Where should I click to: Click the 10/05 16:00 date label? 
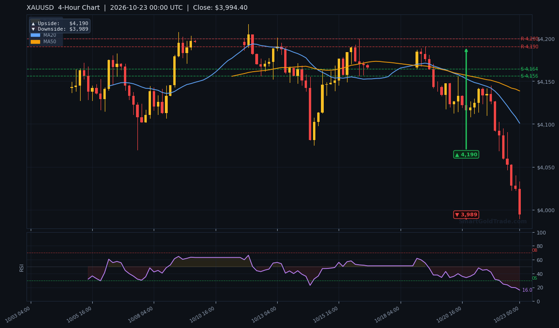tap(80, 315)
